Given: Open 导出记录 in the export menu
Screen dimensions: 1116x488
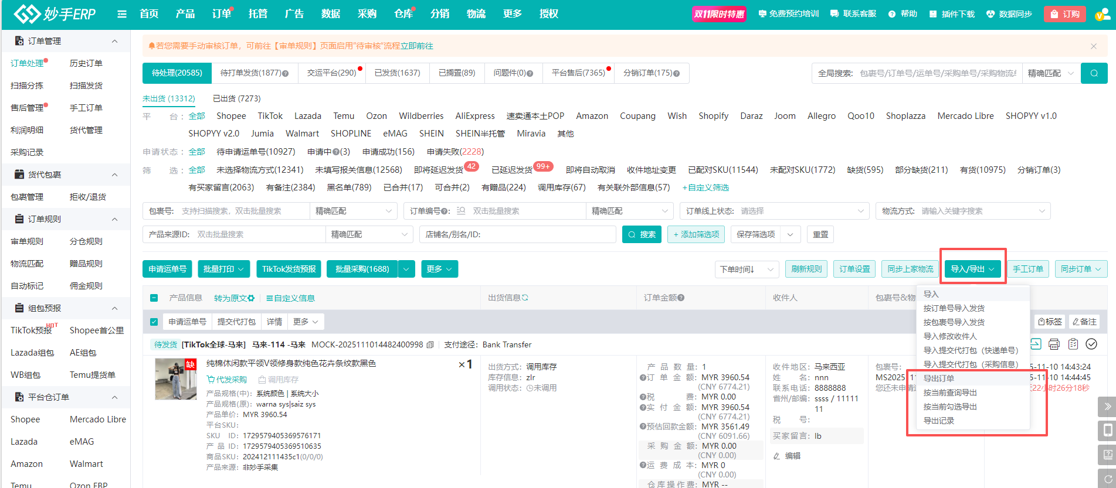Looking at the screenshot, I should tap(939, 421).
